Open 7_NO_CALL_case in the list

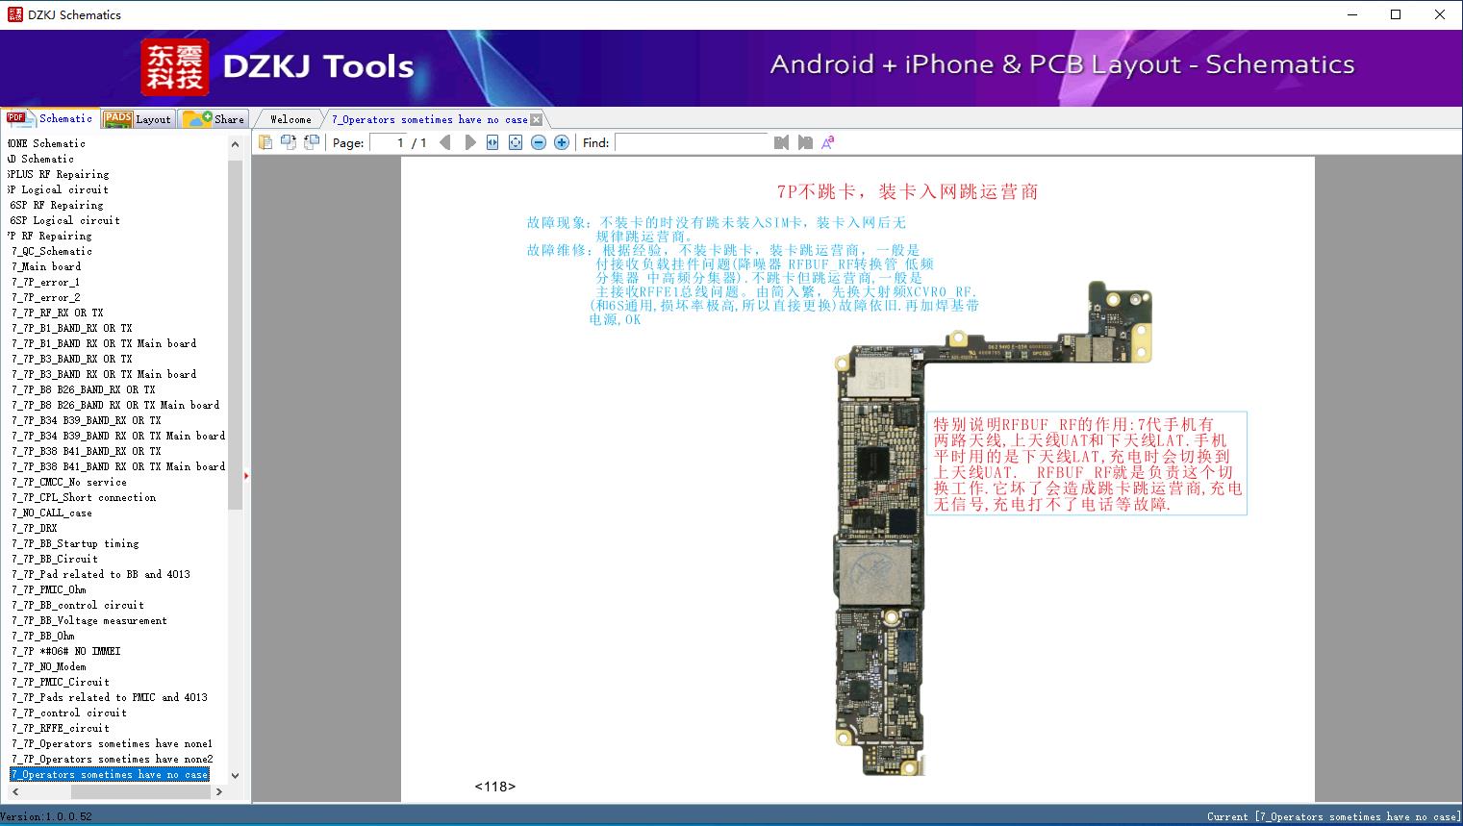click(x=52, y=513)
